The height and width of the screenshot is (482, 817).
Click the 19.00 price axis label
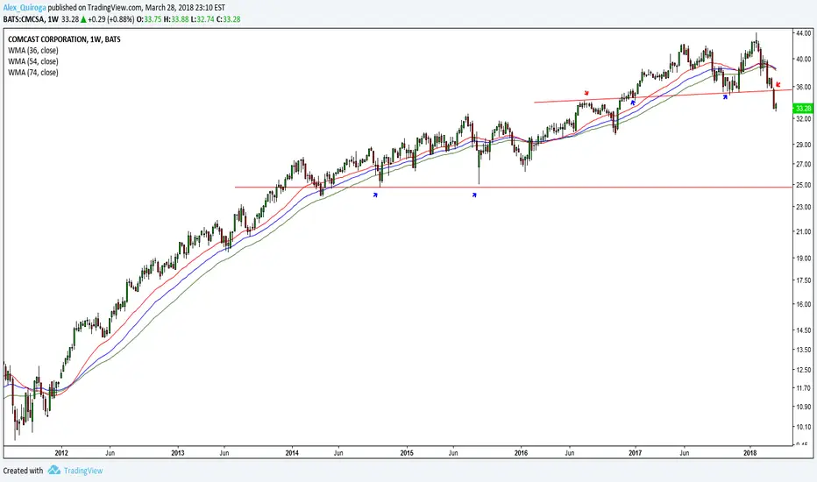coord(803,258)
